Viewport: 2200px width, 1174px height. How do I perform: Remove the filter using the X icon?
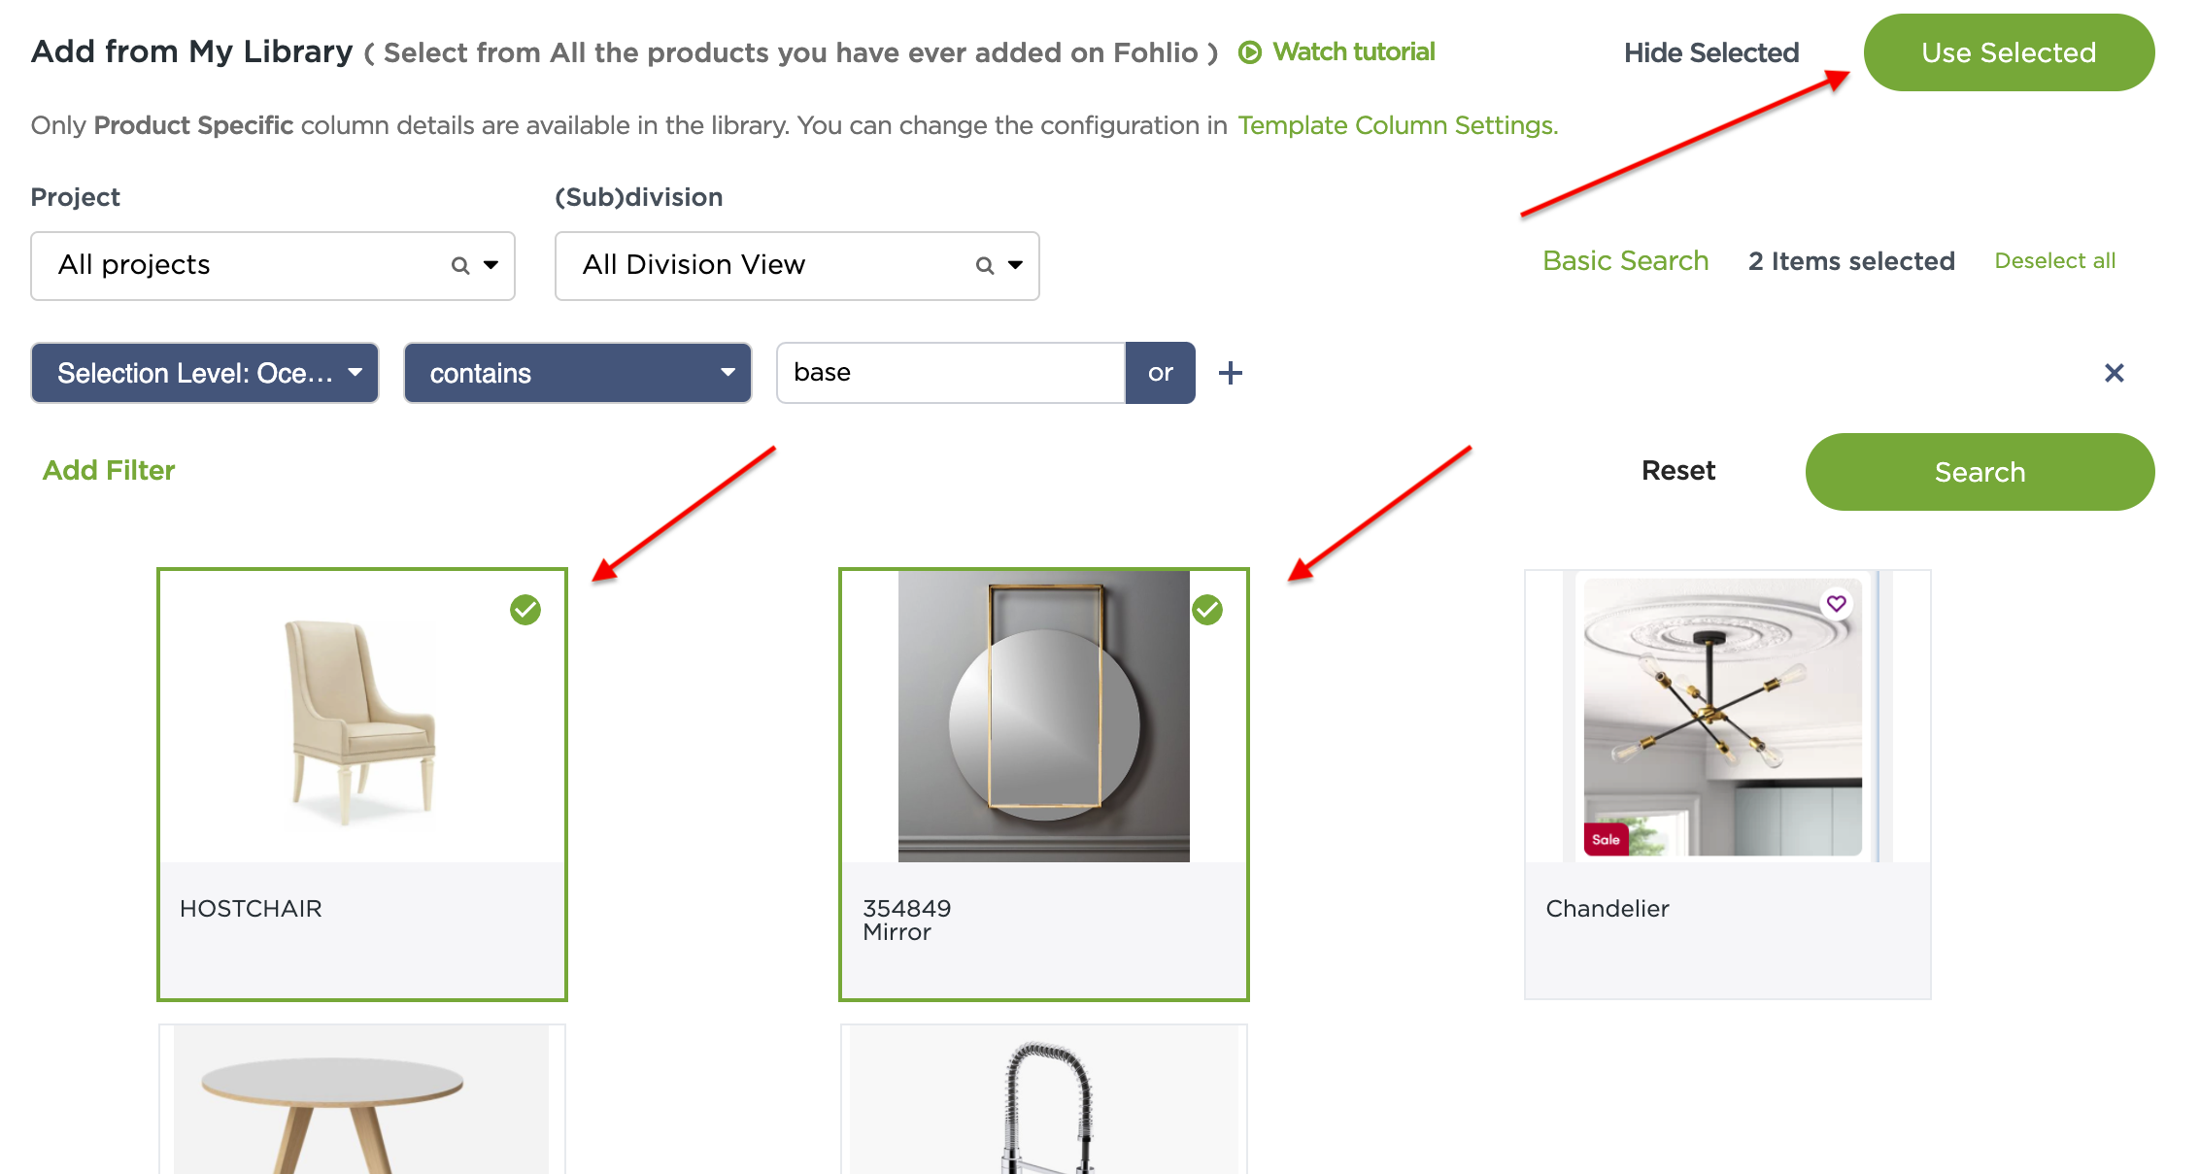click(2114, 373)
